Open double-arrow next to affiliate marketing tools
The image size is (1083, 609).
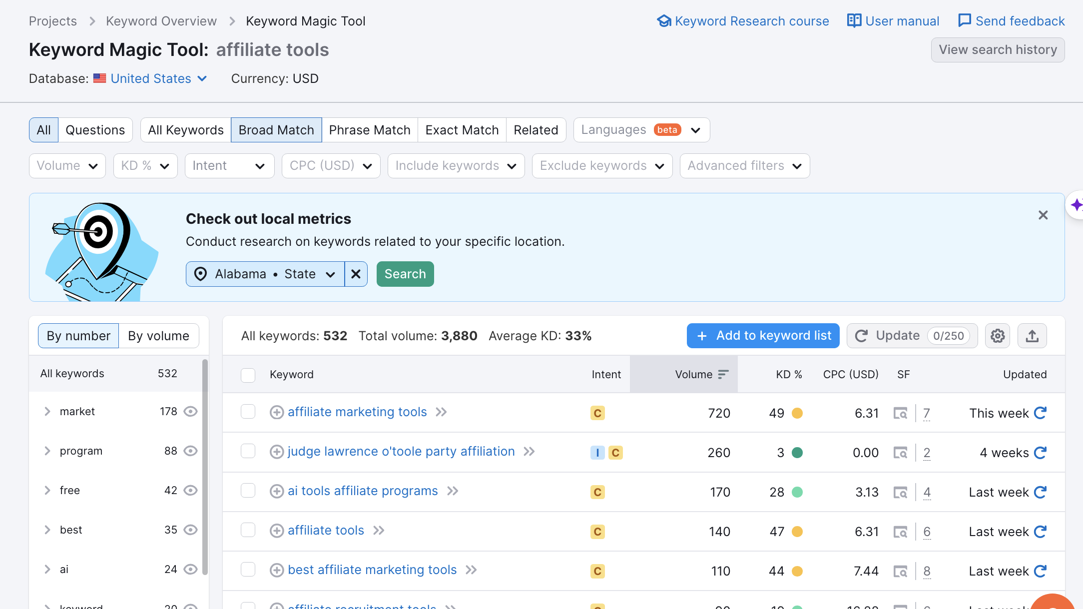[441, 412]
